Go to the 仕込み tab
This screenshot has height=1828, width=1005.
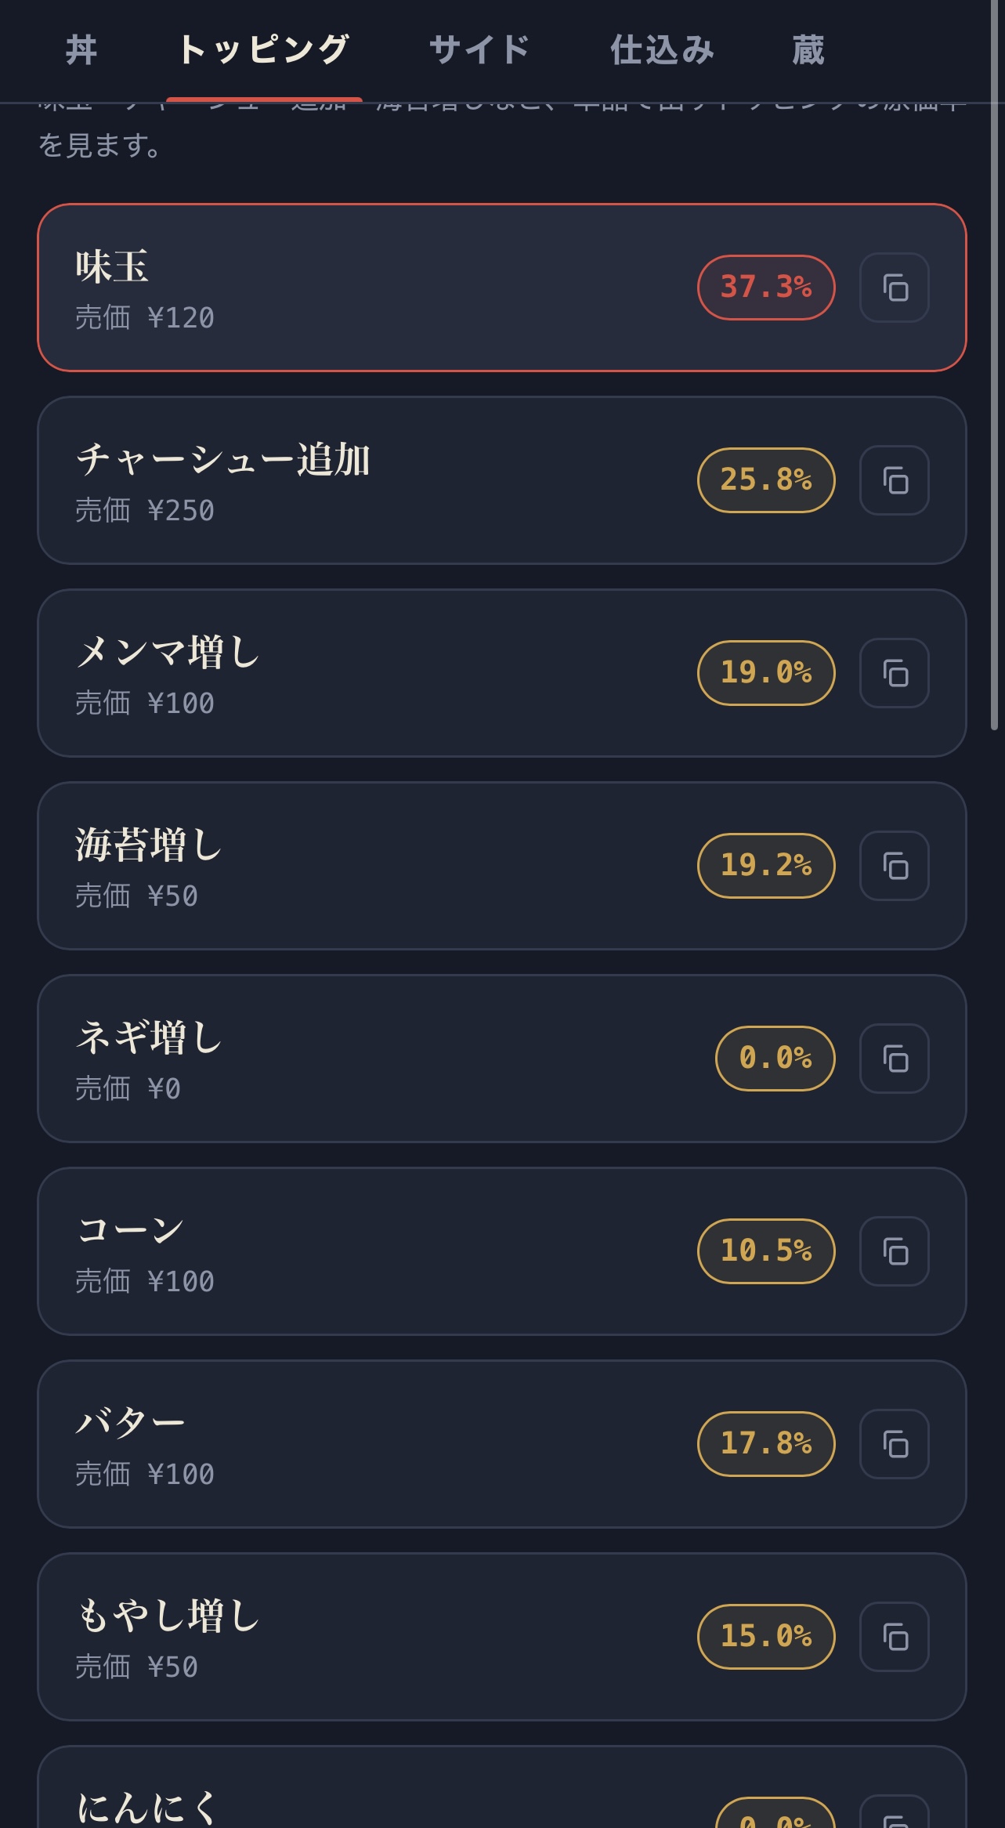pos(662,50)
